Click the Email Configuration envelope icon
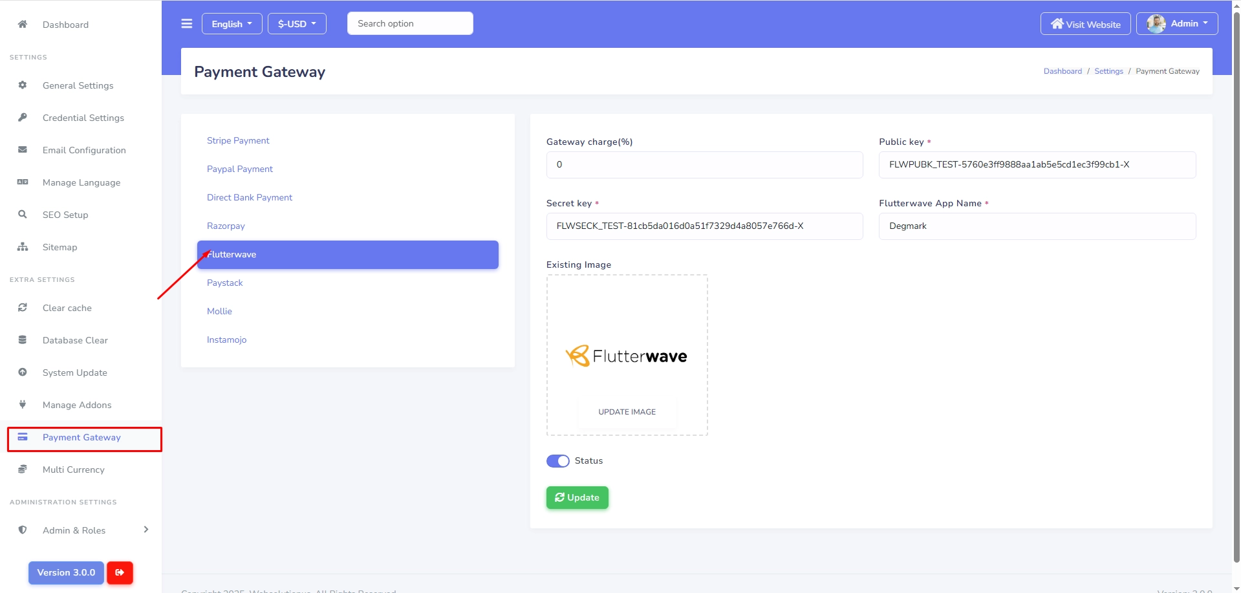The image size is (1241, 593). click(x=23, y=150)
